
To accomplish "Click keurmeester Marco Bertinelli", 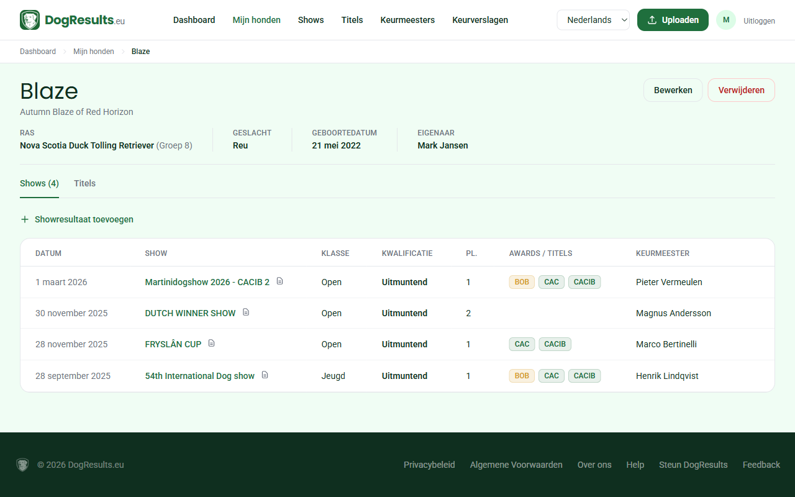I will coord(666,344).
